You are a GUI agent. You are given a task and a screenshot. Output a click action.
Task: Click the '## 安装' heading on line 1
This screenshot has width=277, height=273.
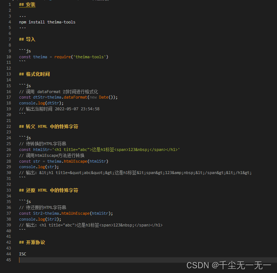tap(27, 5)
